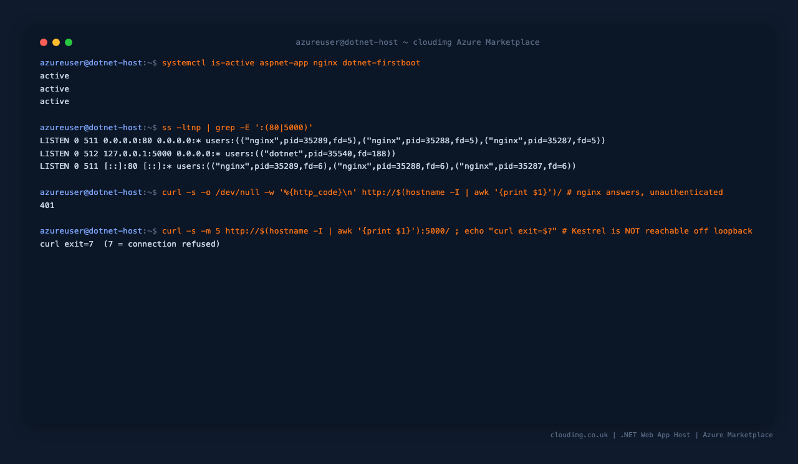Click the 'ss -ltnp | grep -E' command

pyautogui.click(x=238, y=128)
